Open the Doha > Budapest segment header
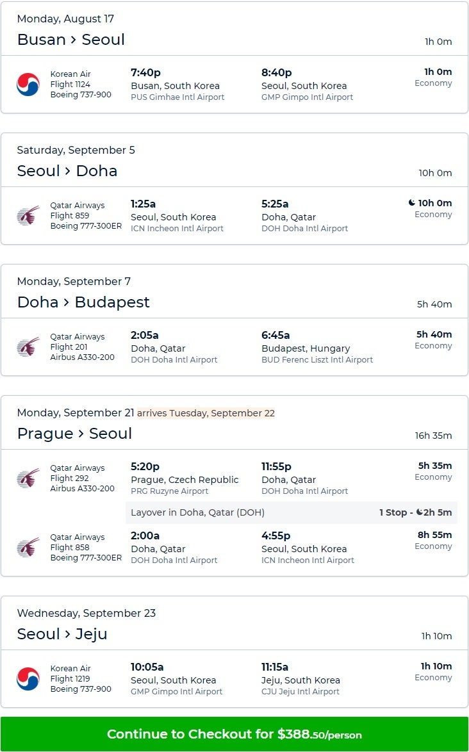 click(83, 302)
